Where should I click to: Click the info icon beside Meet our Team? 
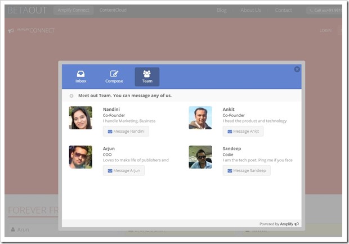click(x=71, y=96)
